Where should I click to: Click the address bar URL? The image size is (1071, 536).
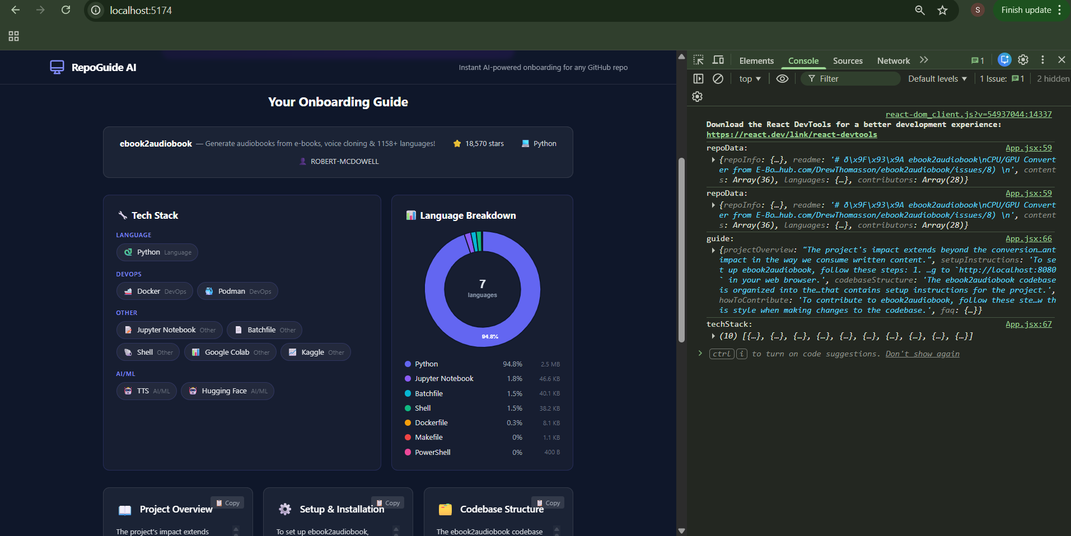(x=141, y=11)
